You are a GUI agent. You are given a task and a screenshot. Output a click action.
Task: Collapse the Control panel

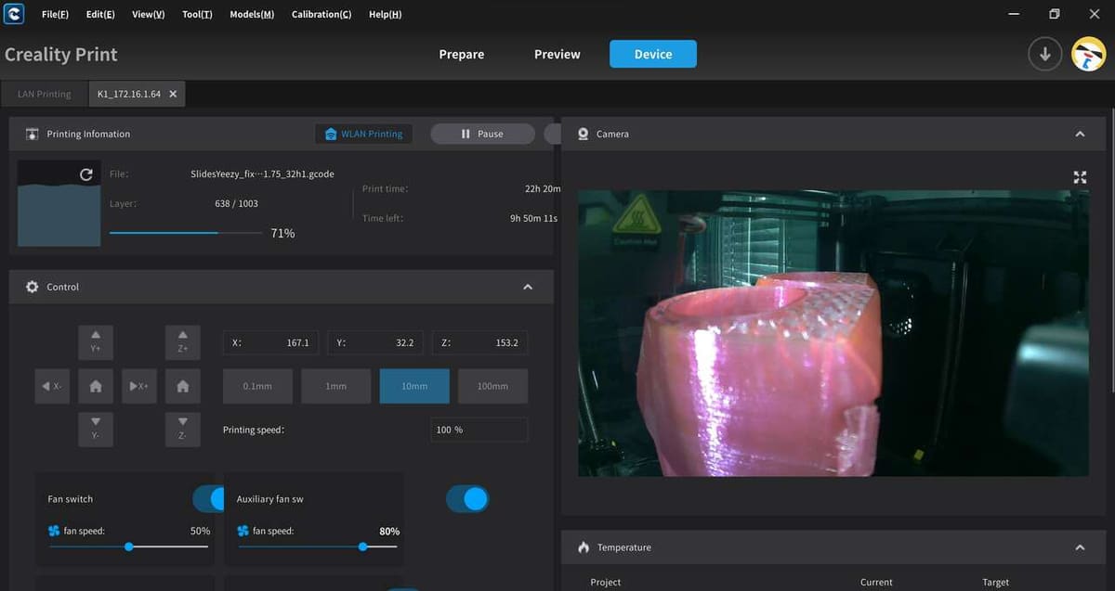[x=528, y=288]
